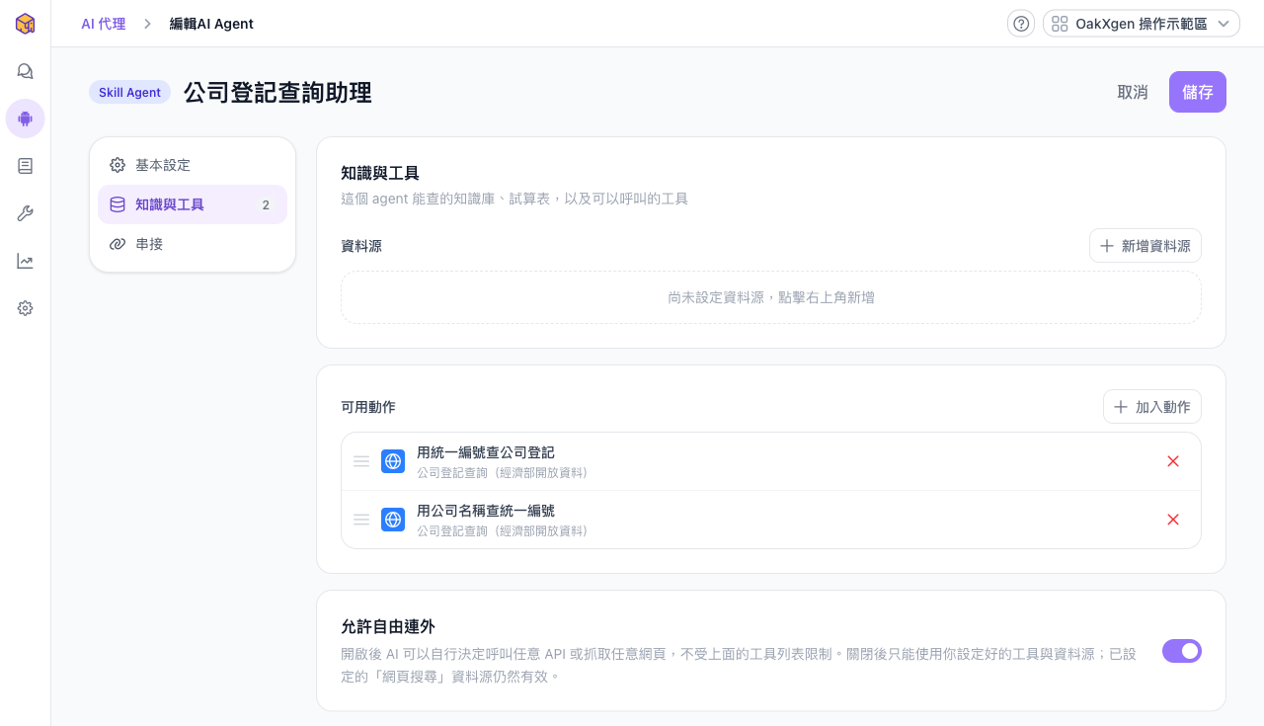The width and height of the screenshot is (1264, 726).
Task: Select the 知識與工具 tab
Action: (193, 204)
